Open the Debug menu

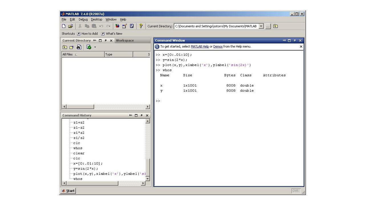click(x=83, y=19)
